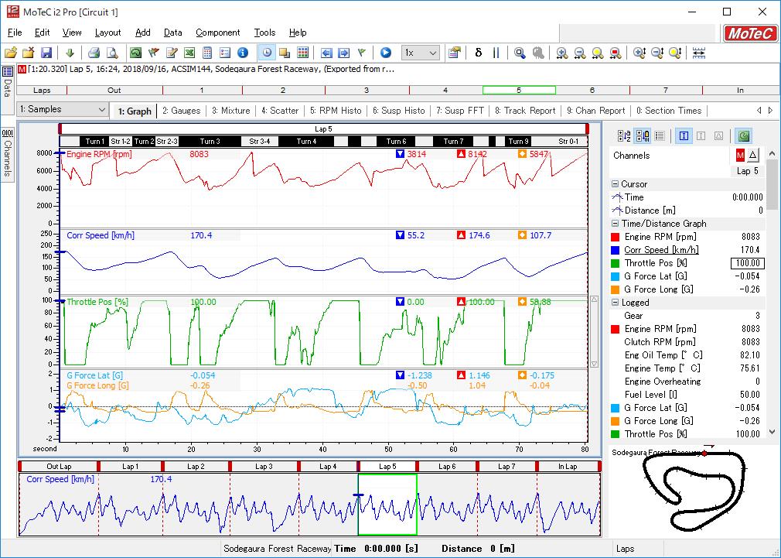Select lap 3 in the top lap bar

367,91
